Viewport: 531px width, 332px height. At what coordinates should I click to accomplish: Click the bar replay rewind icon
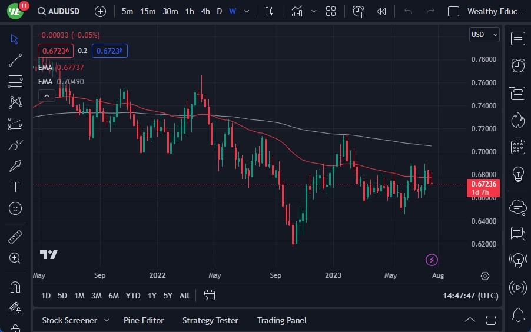click(x=381, y=11)
